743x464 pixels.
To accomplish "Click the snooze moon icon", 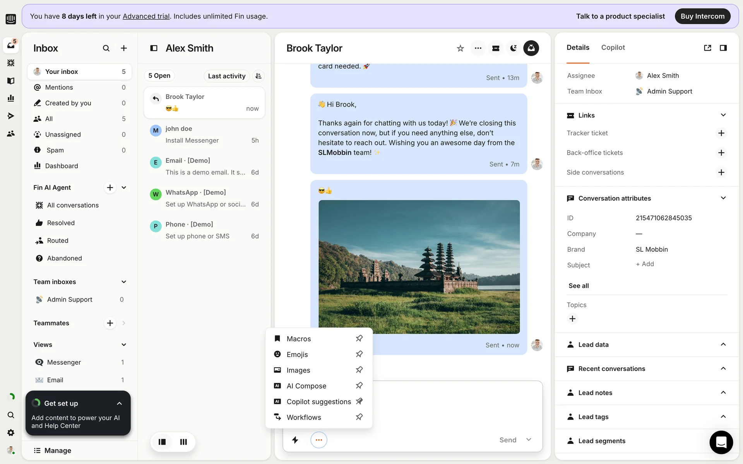I will click(513, 48).
